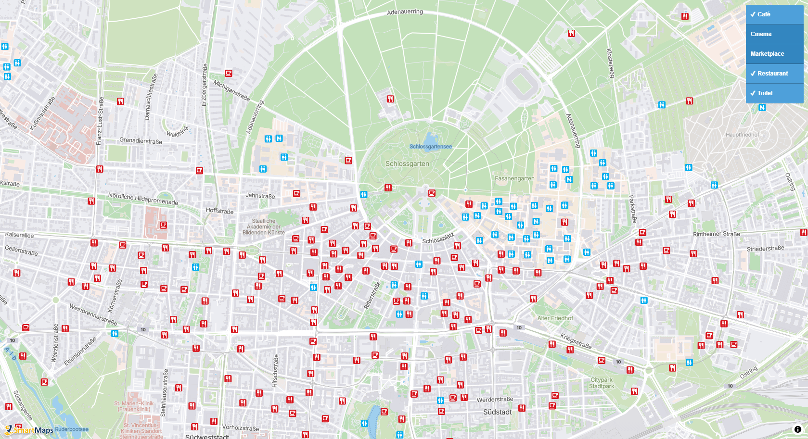Screen dimensions: 808x439
Task: Click the Kaiserallee street label
Action: [x=19, y=235]
